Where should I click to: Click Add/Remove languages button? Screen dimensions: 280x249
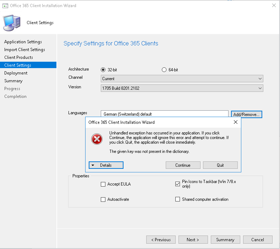[246, 115]
